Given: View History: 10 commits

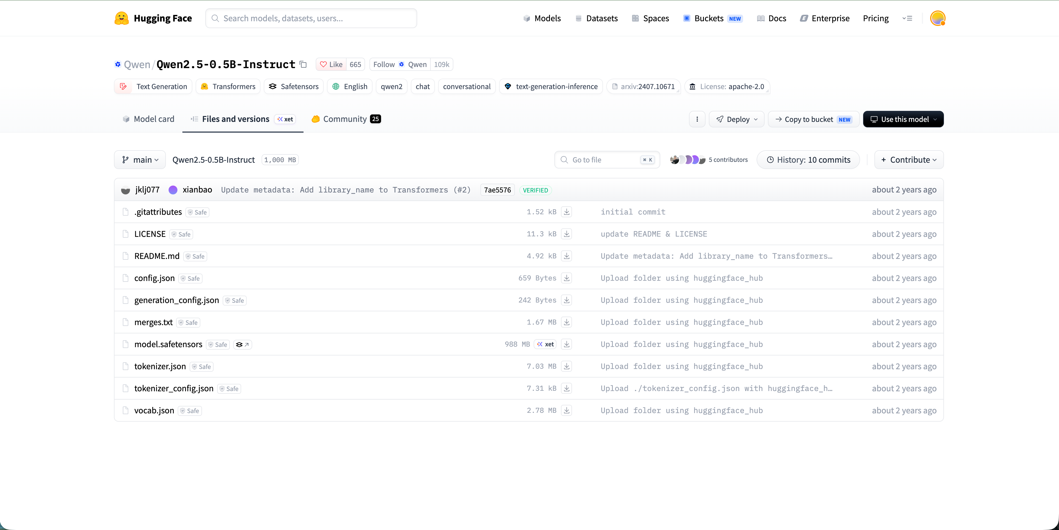Looking at the screenshot, I should (808, 160).
